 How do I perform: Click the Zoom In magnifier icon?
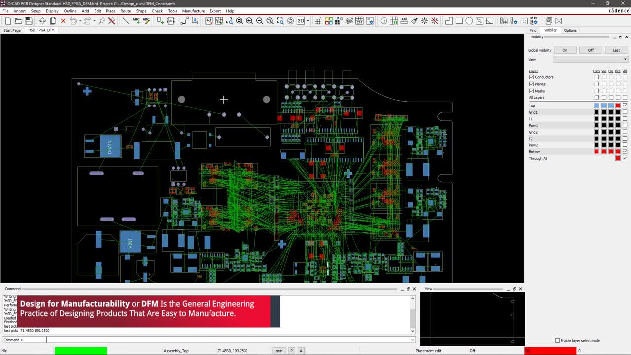coord(249,21)
